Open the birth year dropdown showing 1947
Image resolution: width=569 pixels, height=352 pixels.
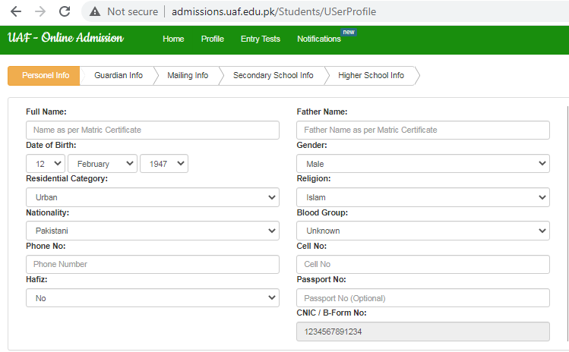(x=163, y=163)
